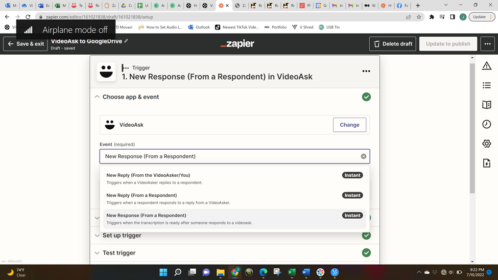
Task: Show hidden system tray icons
Action: [x=419, y=272]
